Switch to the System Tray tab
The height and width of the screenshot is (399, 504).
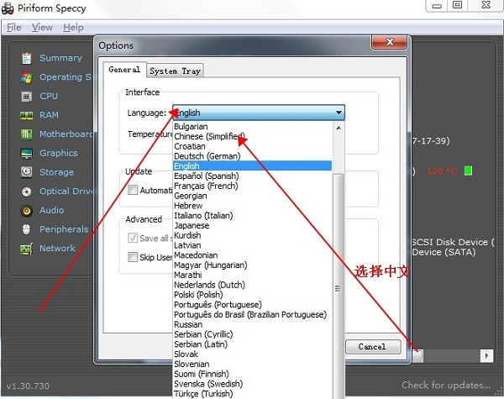176,71
